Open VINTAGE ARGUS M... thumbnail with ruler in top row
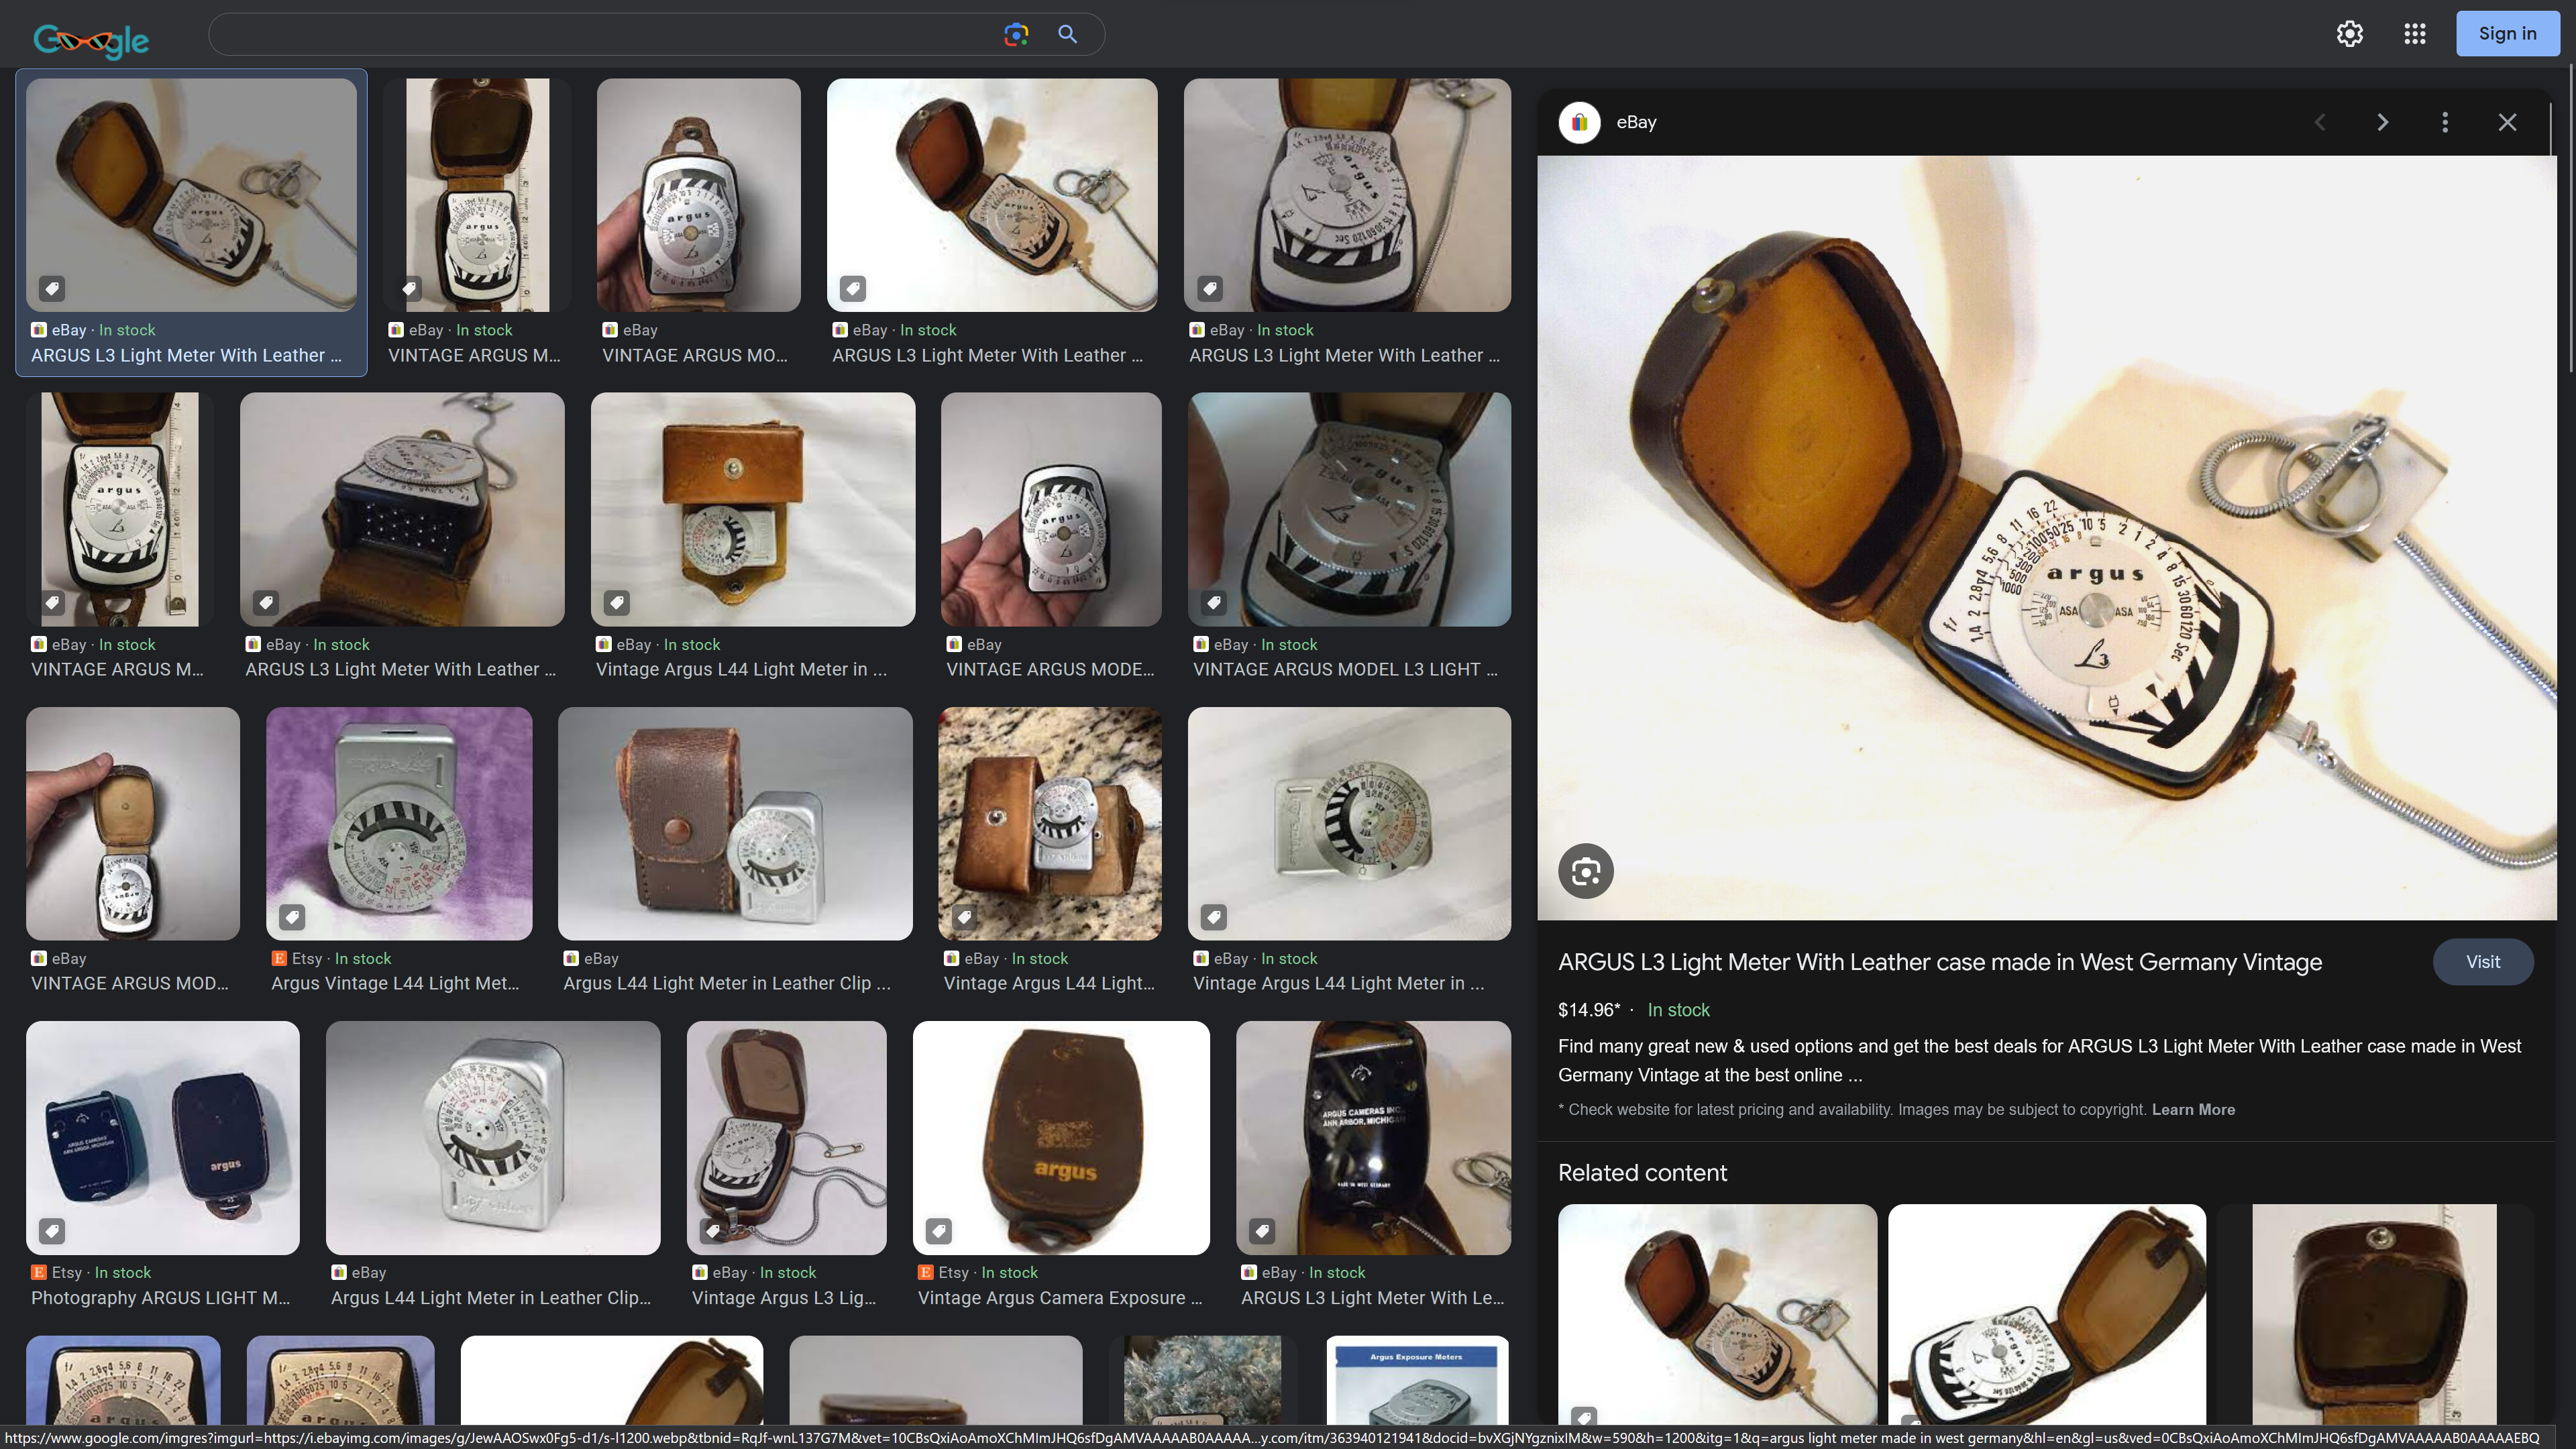 (x=477, y=195)
